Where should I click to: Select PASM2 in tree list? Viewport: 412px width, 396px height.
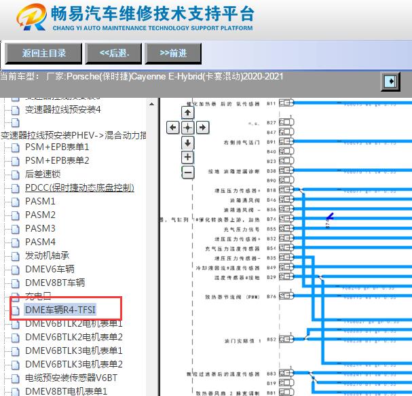[x=40, y=215]
